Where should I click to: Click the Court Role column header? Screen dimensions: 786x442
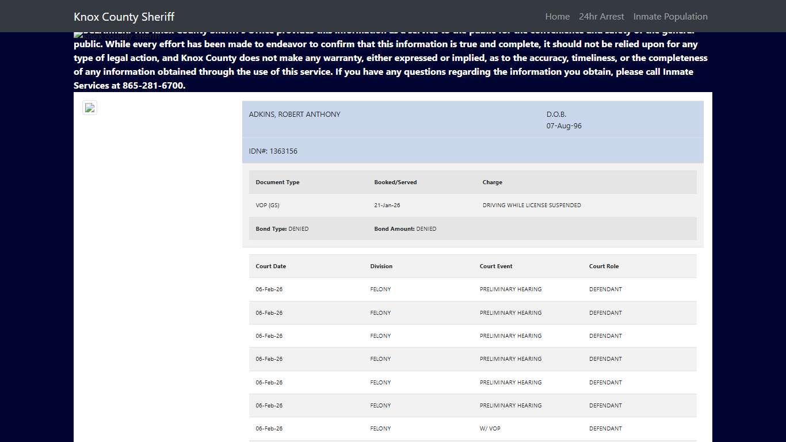click(603, 266)
